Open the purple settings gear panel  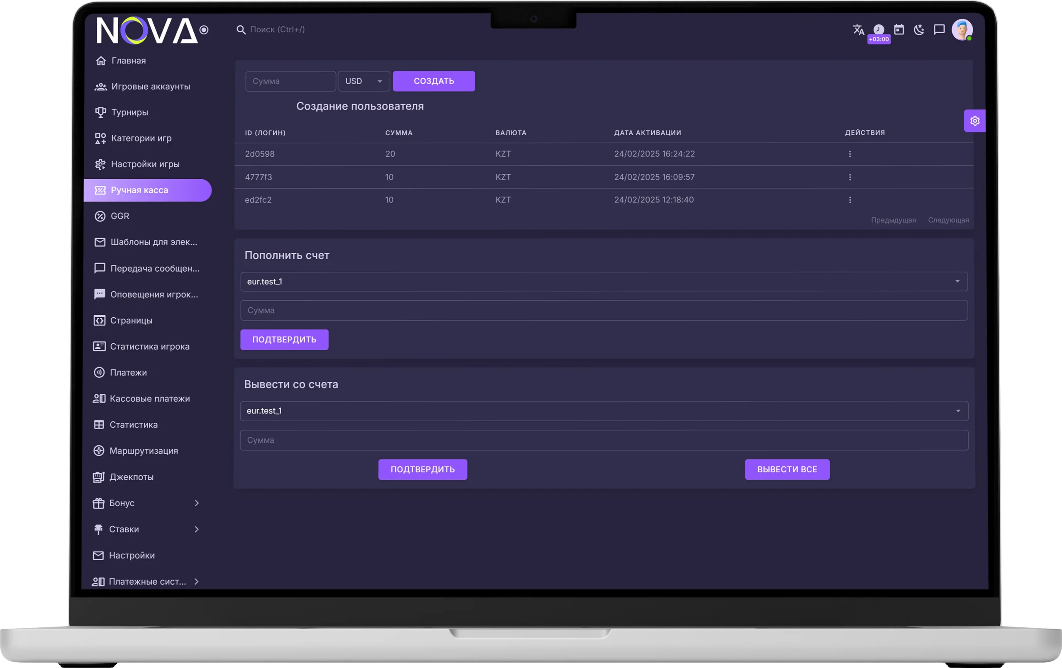975,121
